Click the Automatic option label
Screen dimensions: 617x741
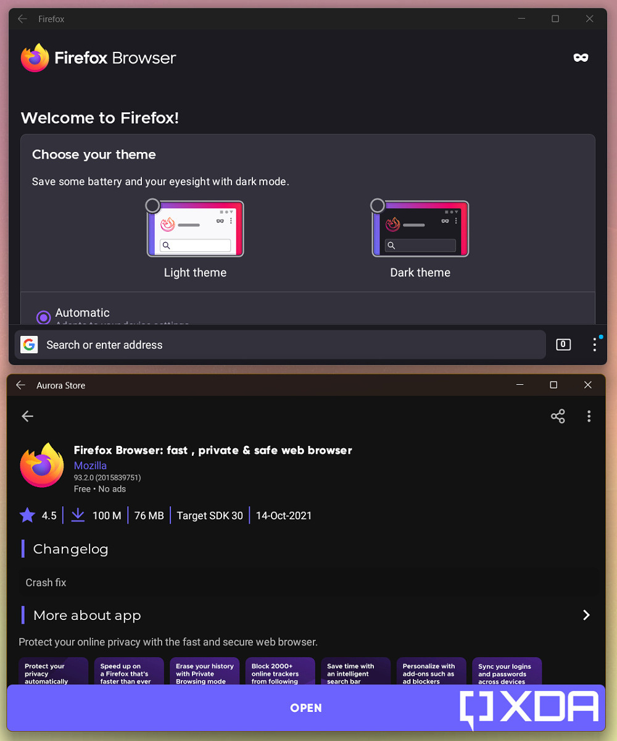point(83,312)
